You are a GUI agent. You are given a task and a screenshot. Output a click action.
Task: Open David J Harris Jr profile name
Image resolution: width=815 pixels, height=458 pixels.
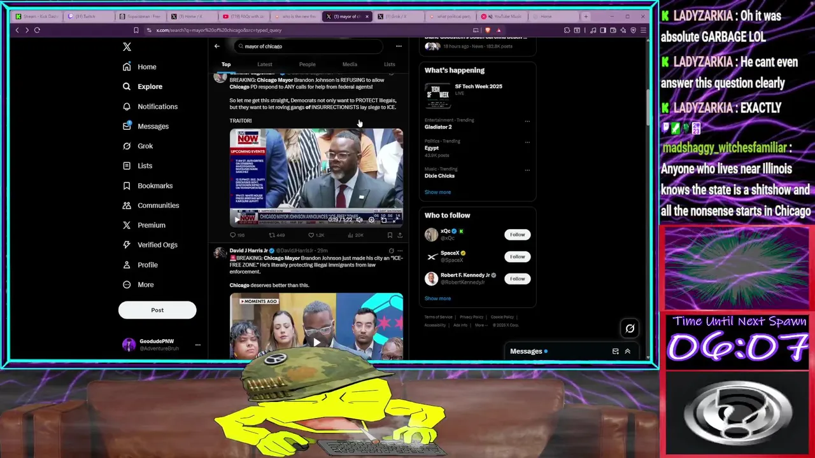coord(249,251)
